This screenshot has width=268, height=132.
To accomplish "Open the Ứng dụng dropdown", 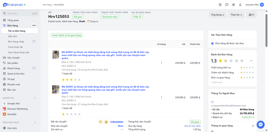I will (x=217, y=15).
